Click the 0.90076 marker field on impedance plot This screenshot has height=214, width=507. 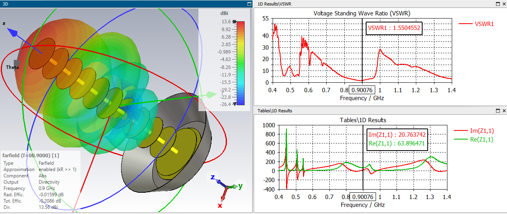point(363,197)
